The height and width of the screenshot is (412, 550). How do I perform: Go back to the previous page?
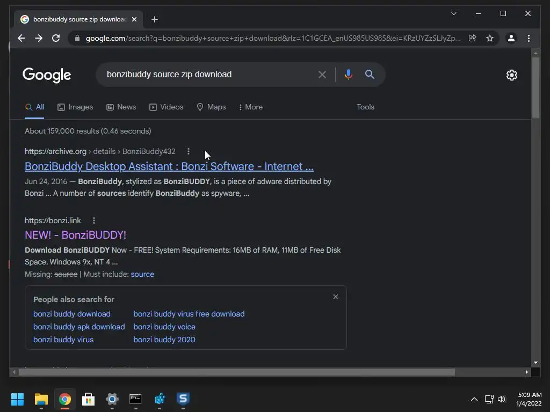tap(21, 38)
